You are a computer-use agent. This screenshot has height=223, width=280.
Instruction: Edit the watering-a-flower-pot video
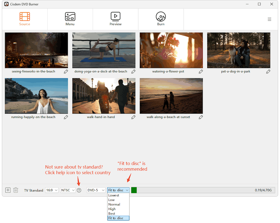click(x=201, y=72)
